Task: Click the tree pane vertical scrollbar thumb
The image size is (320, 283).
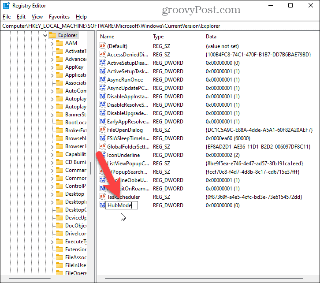Action: (x=90, y=168)
